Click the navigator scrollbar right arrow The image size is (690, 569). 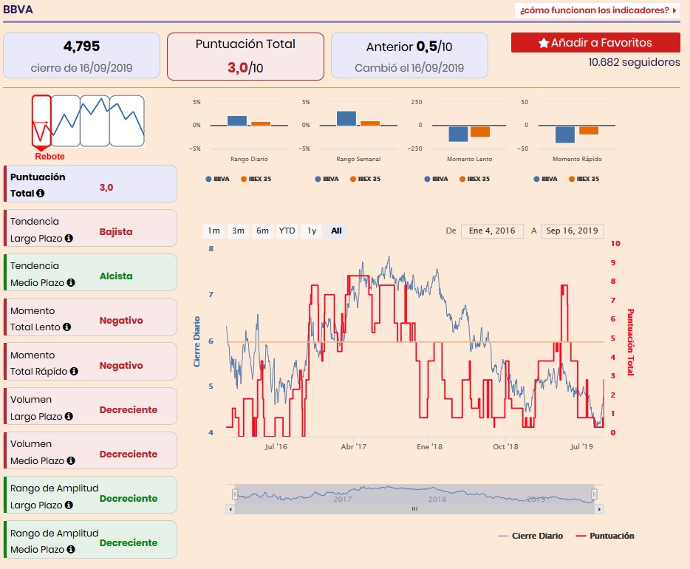tap(599, 509)
